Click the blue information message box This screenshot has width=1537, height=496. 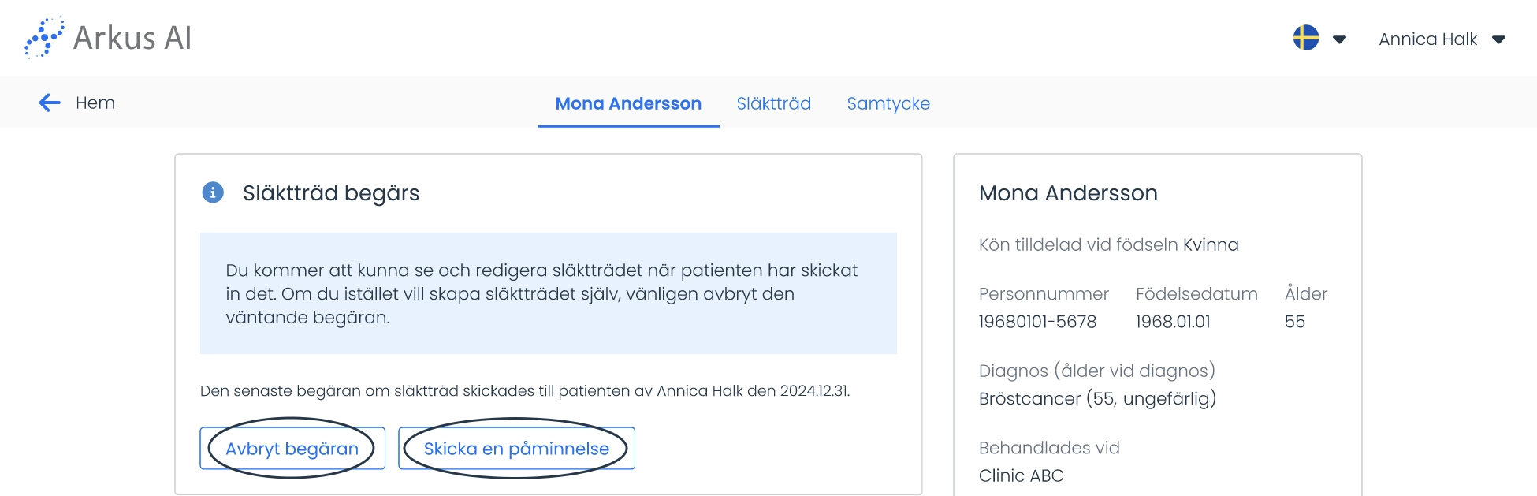click(549, 293)
